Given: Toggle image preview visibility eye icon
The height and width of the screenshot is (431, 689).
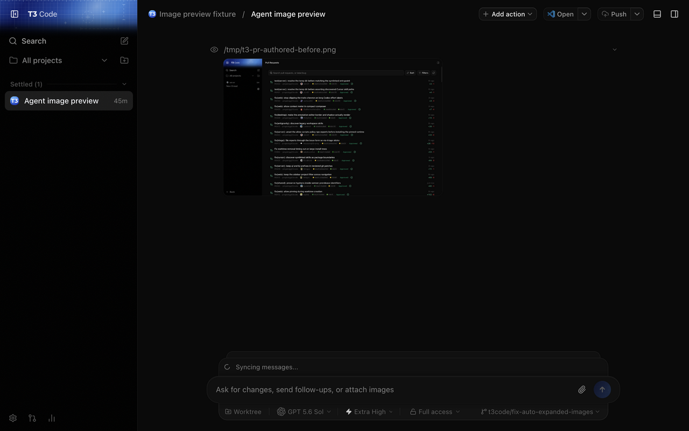Looking at the screenshot, I should tap(214, 50).
